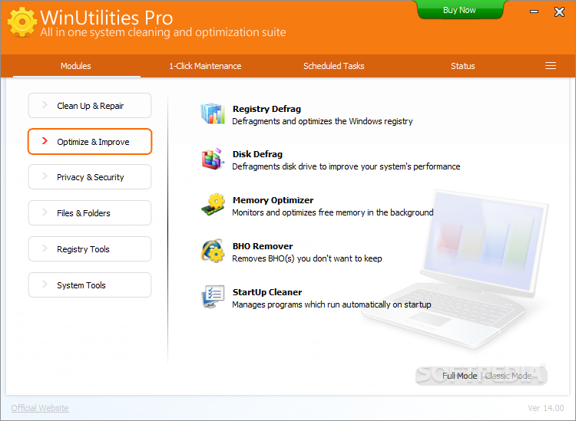
Task: Select System Tools category
Action: pos(90,285)
